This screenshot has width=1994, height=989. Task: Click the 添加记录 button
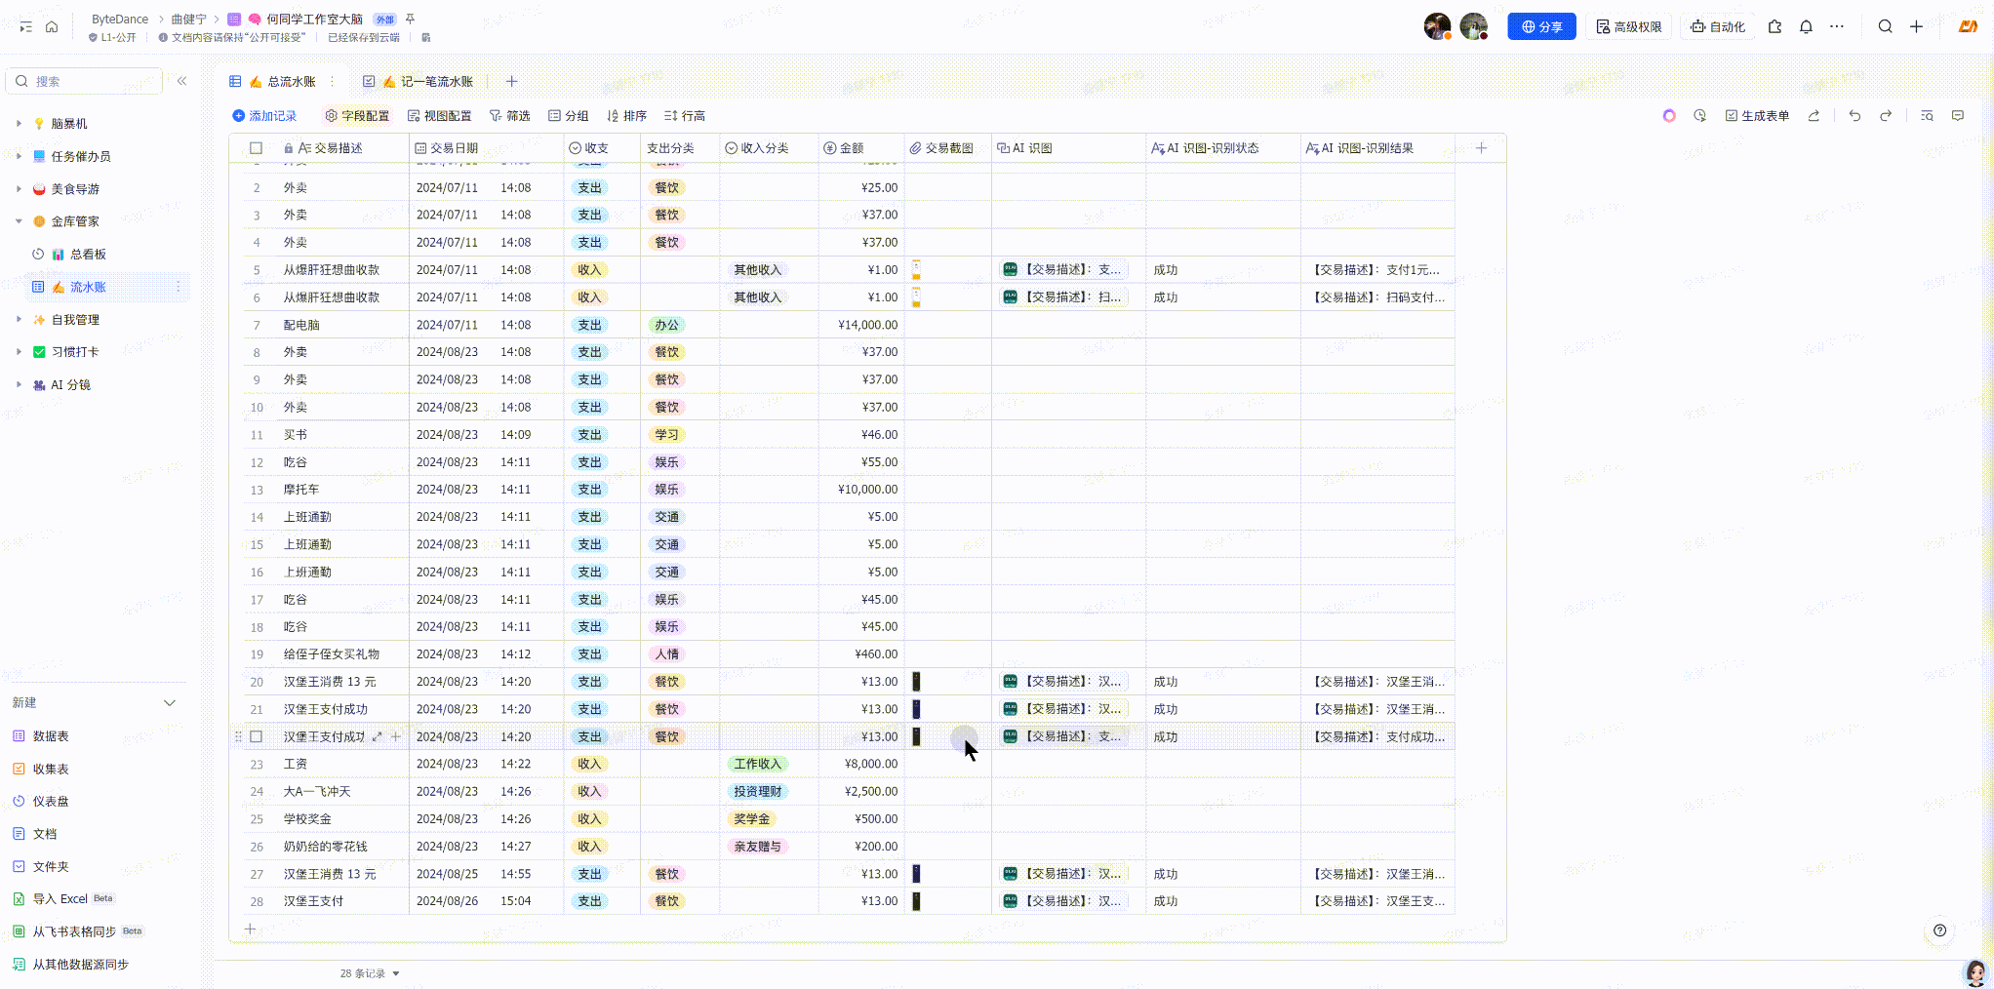(264, 116)
